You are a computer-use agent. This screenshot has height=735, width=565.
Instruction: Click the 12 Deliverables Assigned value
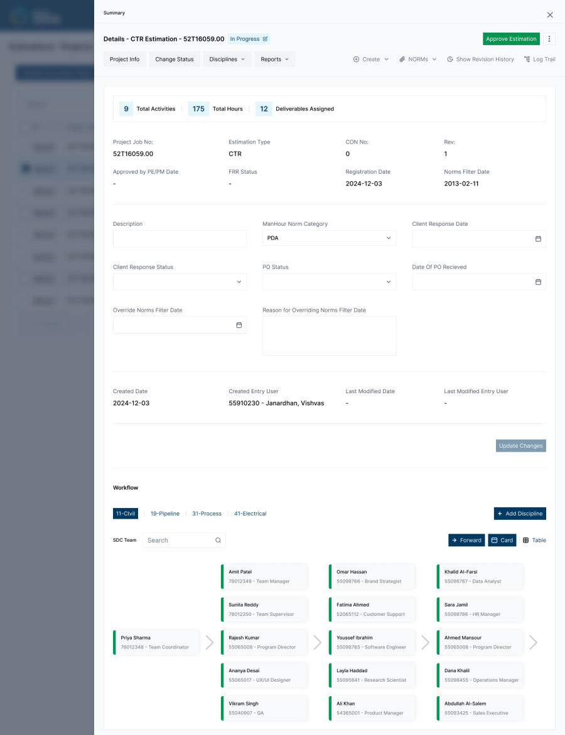(264, 108)
